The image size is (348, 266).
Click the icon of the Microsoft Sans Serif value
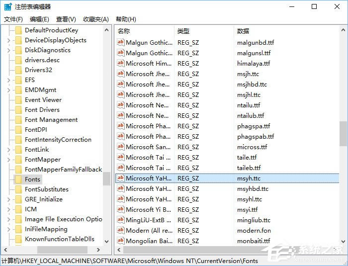[120, 147]
